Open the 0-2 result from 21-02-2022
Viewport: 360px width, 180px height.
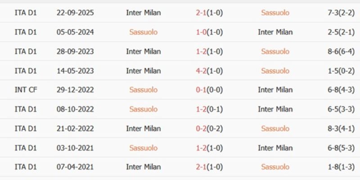tap(201, 129)
